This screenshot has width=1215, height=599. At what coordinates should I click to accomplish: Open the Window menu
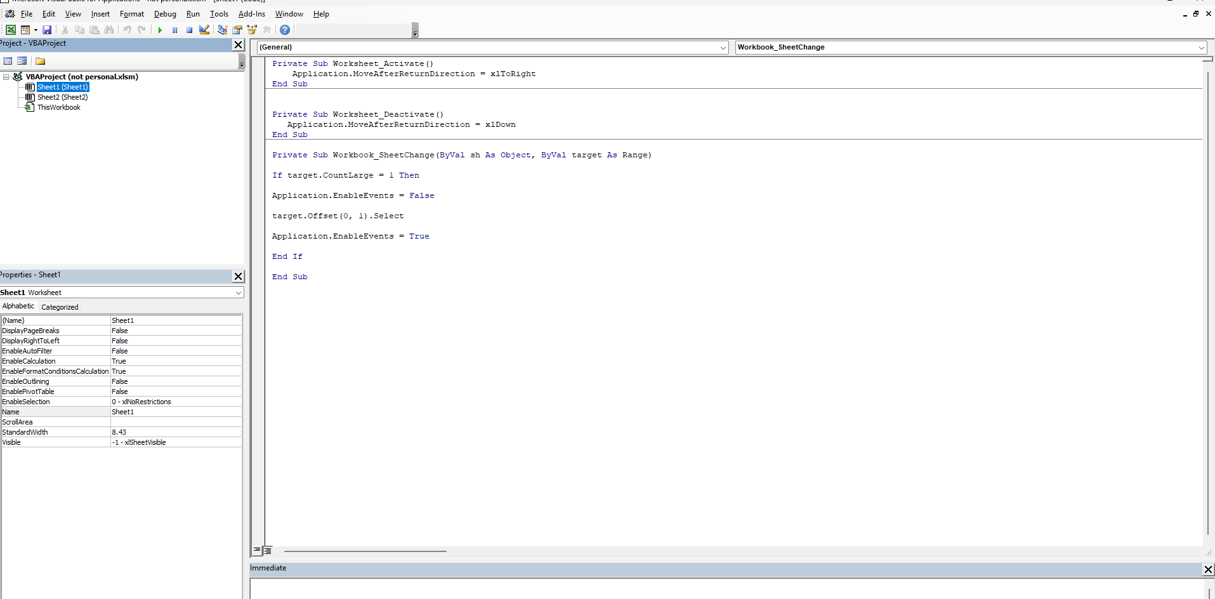289,14
